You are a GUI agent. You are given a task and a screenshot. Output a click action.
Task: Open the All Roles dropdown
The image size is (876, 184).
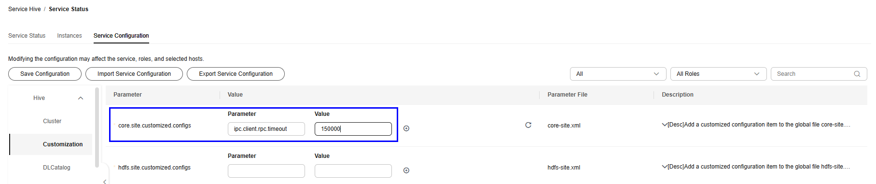[x=719, y=74]
